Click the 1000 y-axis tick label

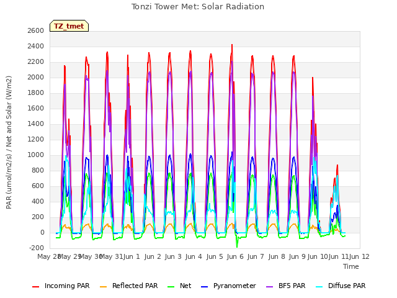point(36,155)
